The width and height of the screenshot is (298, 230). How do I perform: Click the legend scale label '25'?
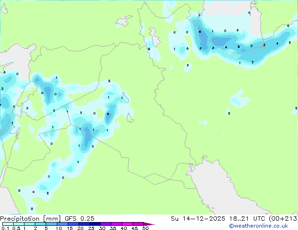(x=91, y=228)
